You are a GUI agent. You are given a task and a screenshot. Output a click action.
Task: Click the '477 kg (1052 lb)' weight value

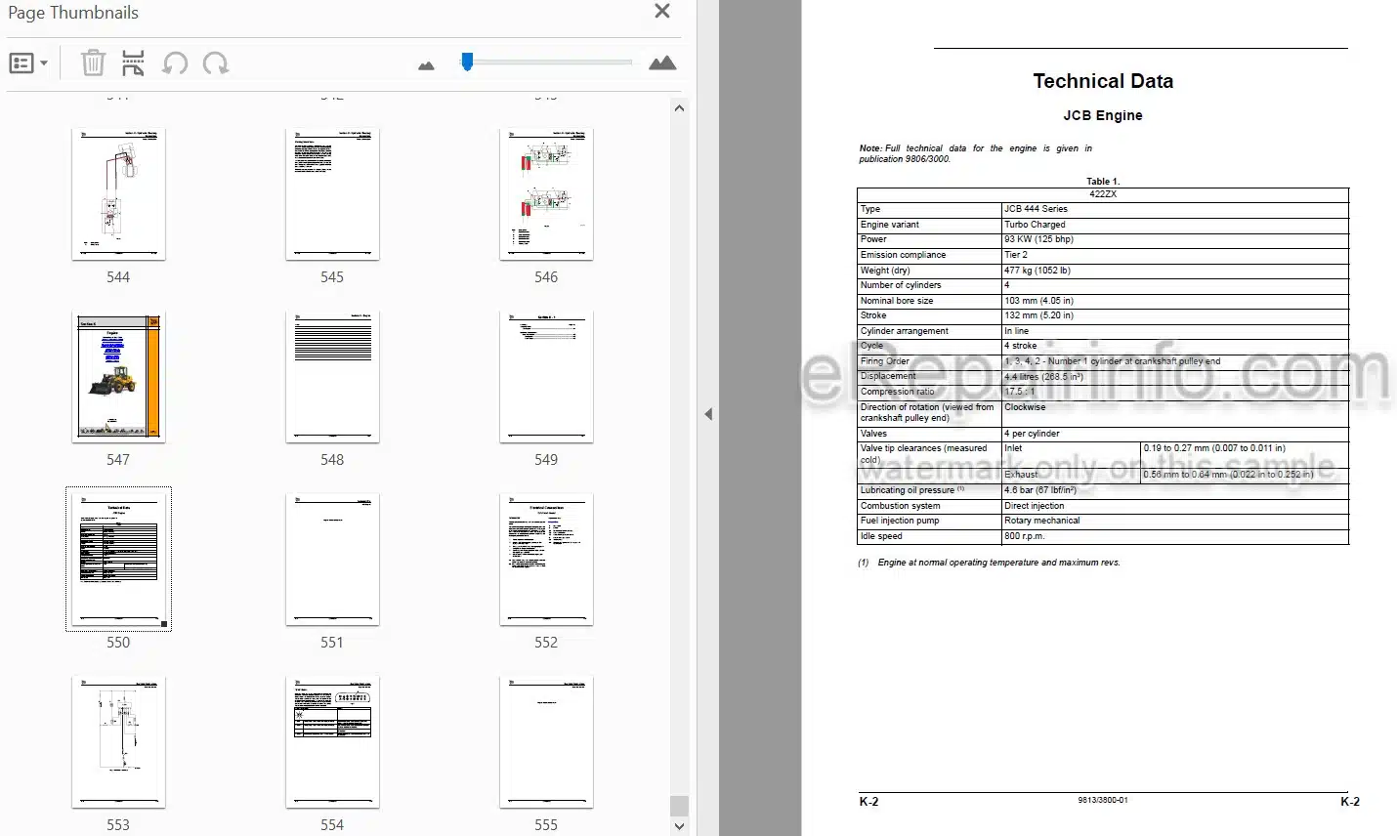(1037, 271)
